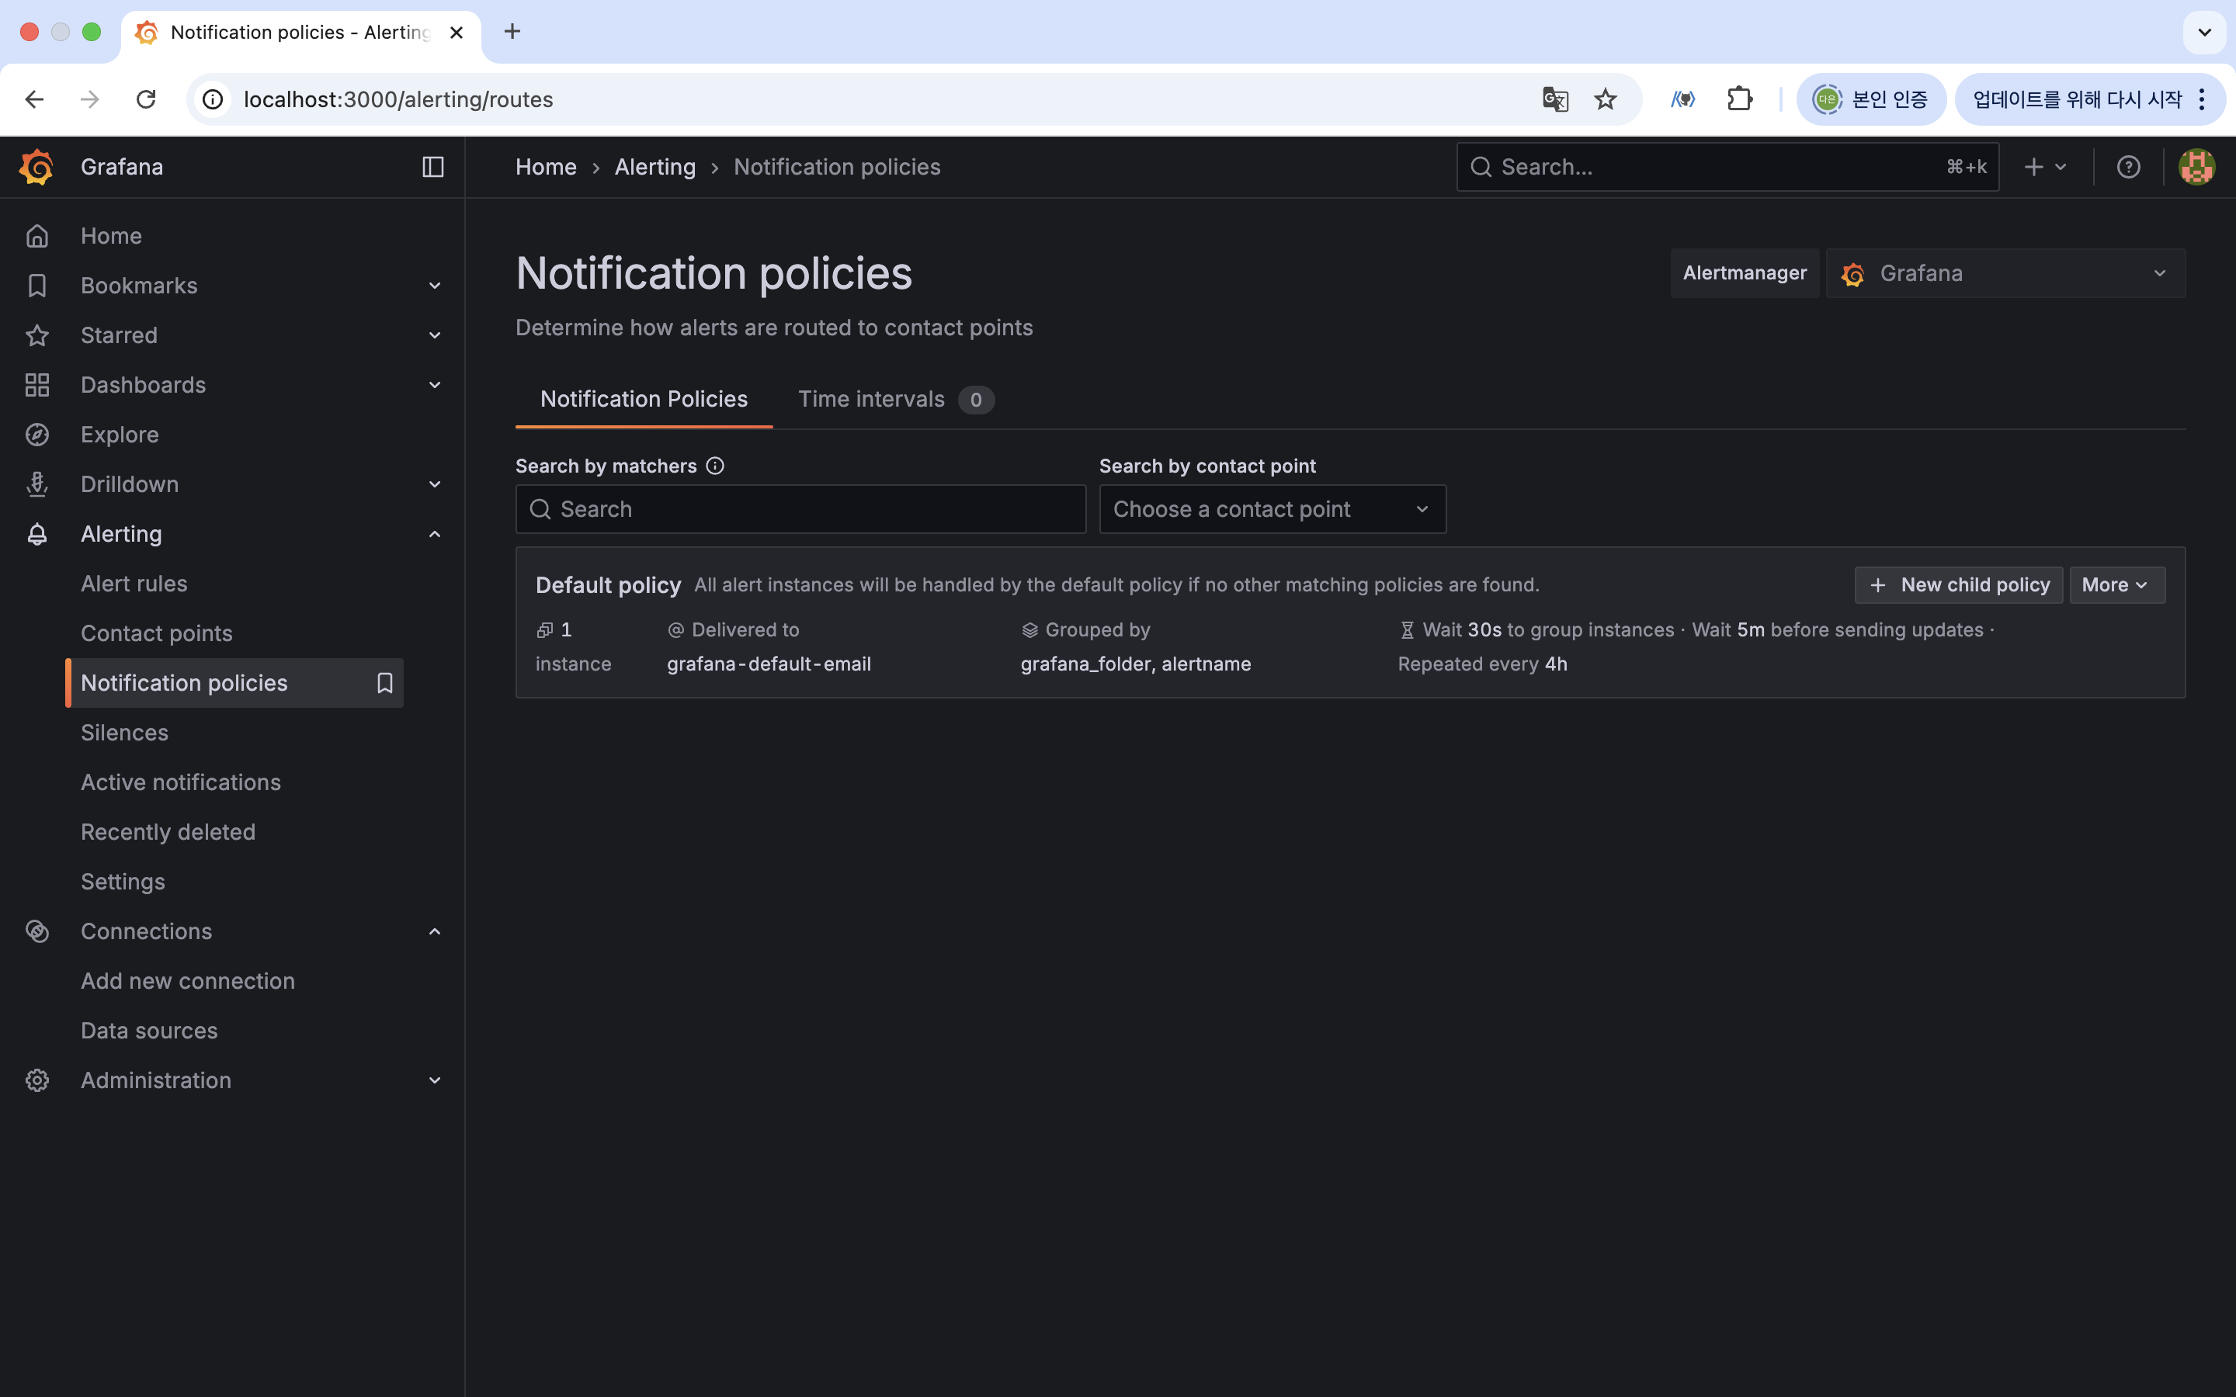This screenshot has height=1397, width=2236.
Task: Open Chrome extensions puzzle icon
Action: [x=1740, y=99]
